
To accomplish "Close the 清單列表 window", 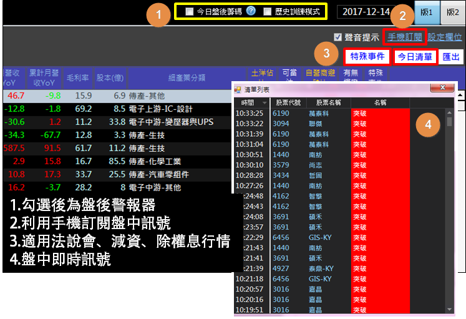I will point(442,87).
